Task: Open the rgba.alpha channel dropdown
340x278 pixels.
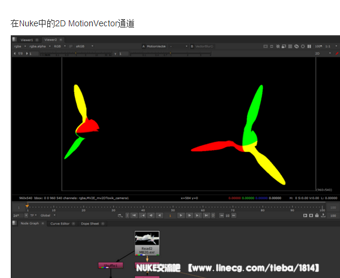Action: tap(40, 47)
